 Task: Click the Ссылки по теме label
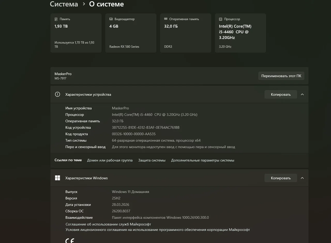68,160
